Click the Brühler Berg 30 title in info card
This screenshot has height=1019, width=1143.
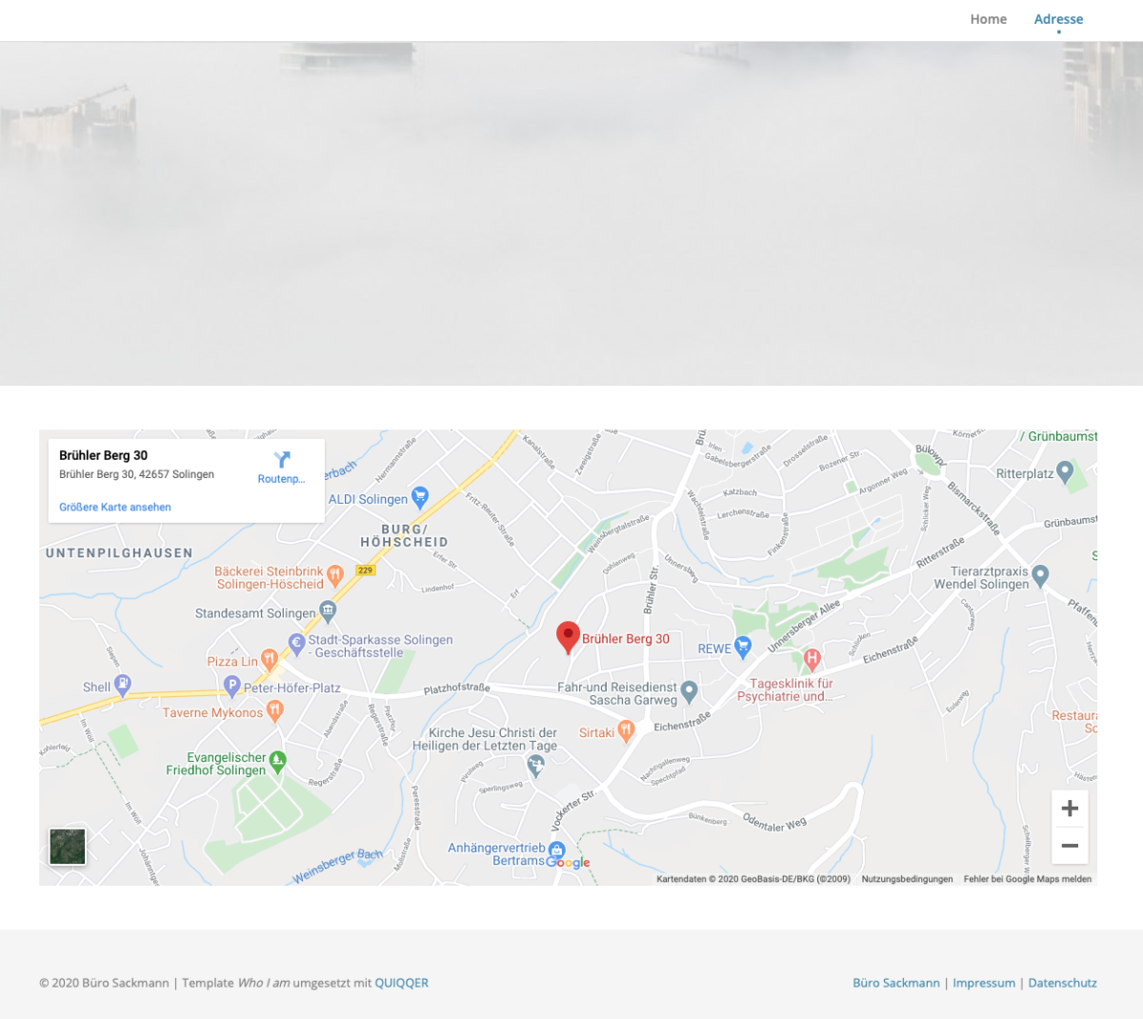104,455
